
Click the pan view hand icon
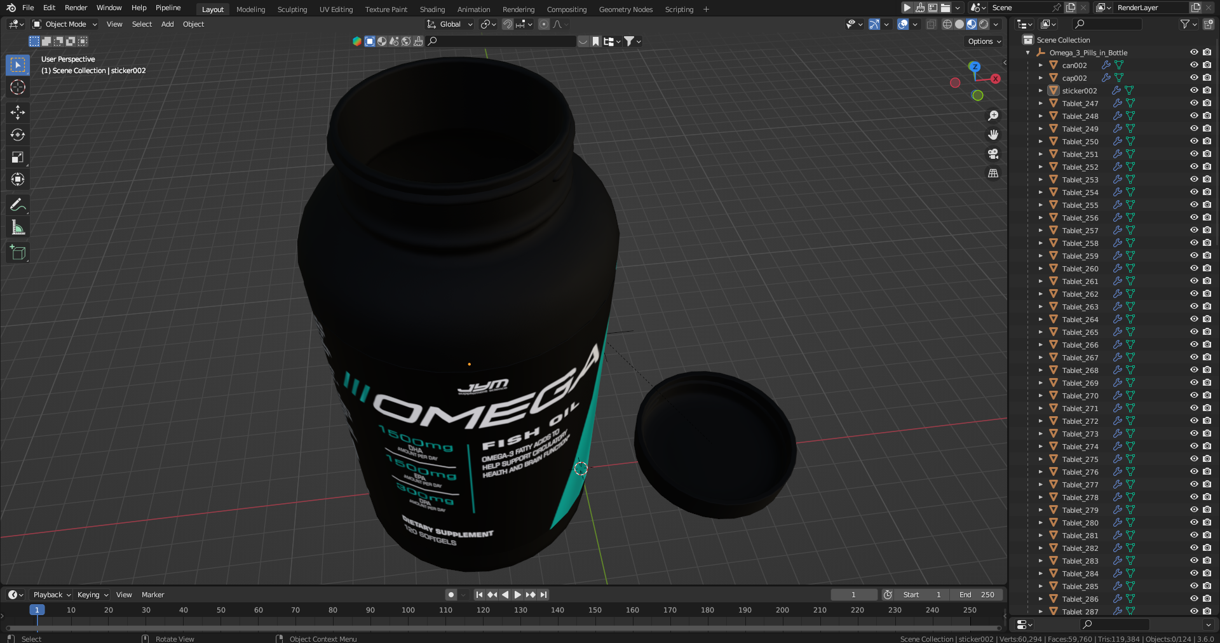[993, 135]
